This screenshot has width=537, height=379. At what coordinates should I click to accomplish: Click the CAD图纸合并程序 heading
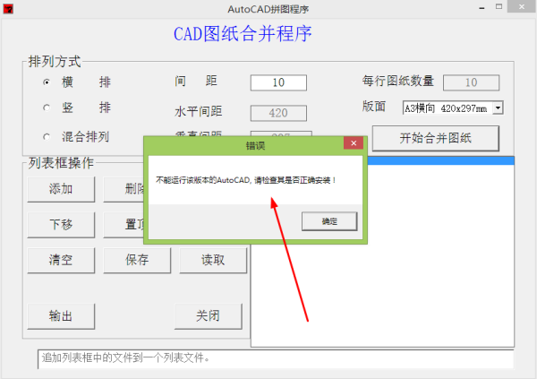pyautogui.click(x=243, y=34)
